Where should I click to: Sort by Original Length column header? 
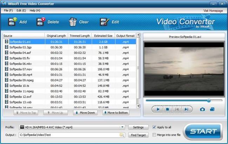56,36
